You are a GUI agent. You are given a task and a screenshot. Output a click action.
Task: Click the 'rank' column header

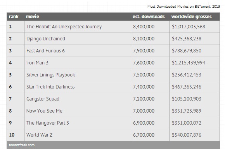pyautogui.click(x=14, y=17)
